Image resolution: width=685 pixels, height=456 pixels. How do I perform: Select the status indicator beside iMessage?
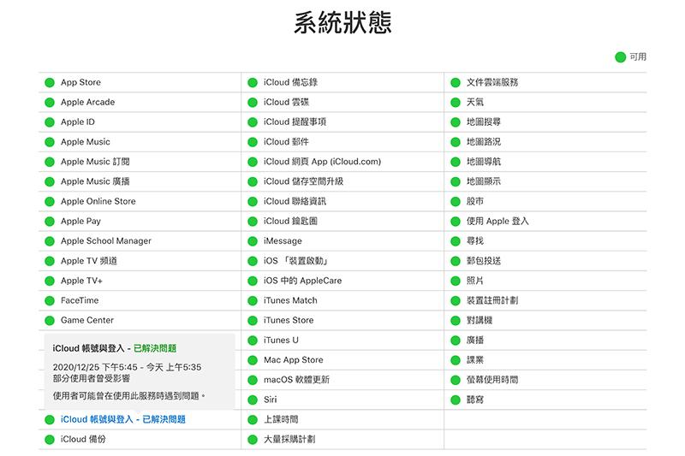(x=253, y=241)
